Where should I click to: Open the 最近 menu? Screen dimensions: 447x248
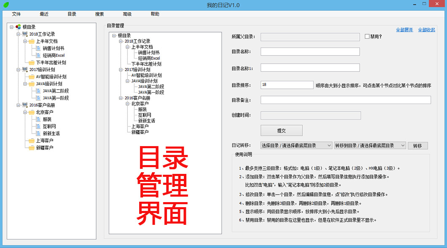click(x=44, y=14)
